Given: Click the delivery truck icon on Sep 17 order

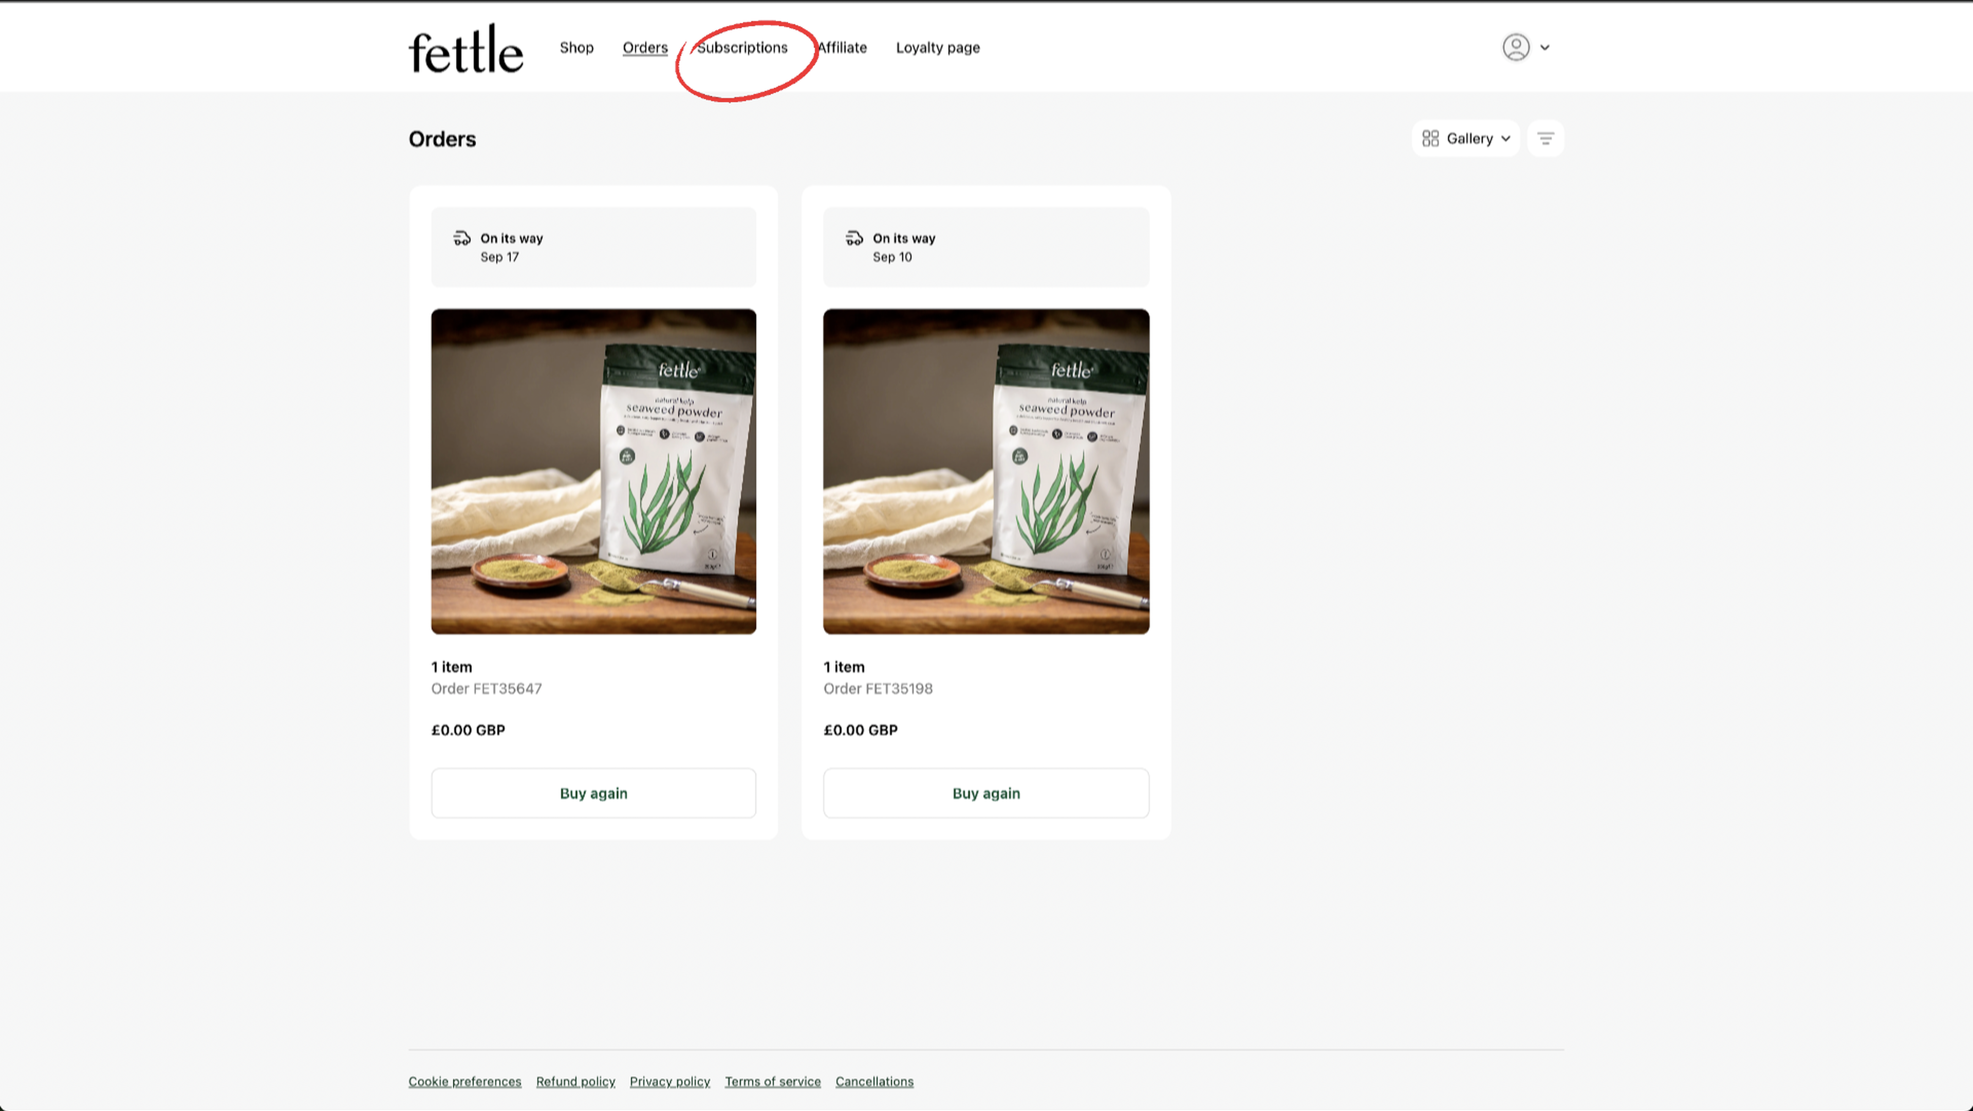Looking at the screenshot, I should coord(462,238).
